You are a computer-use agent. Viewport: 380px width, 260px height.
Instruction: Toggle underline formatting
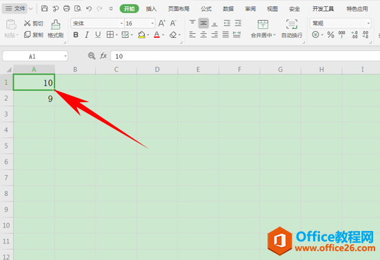pos(98,35)
